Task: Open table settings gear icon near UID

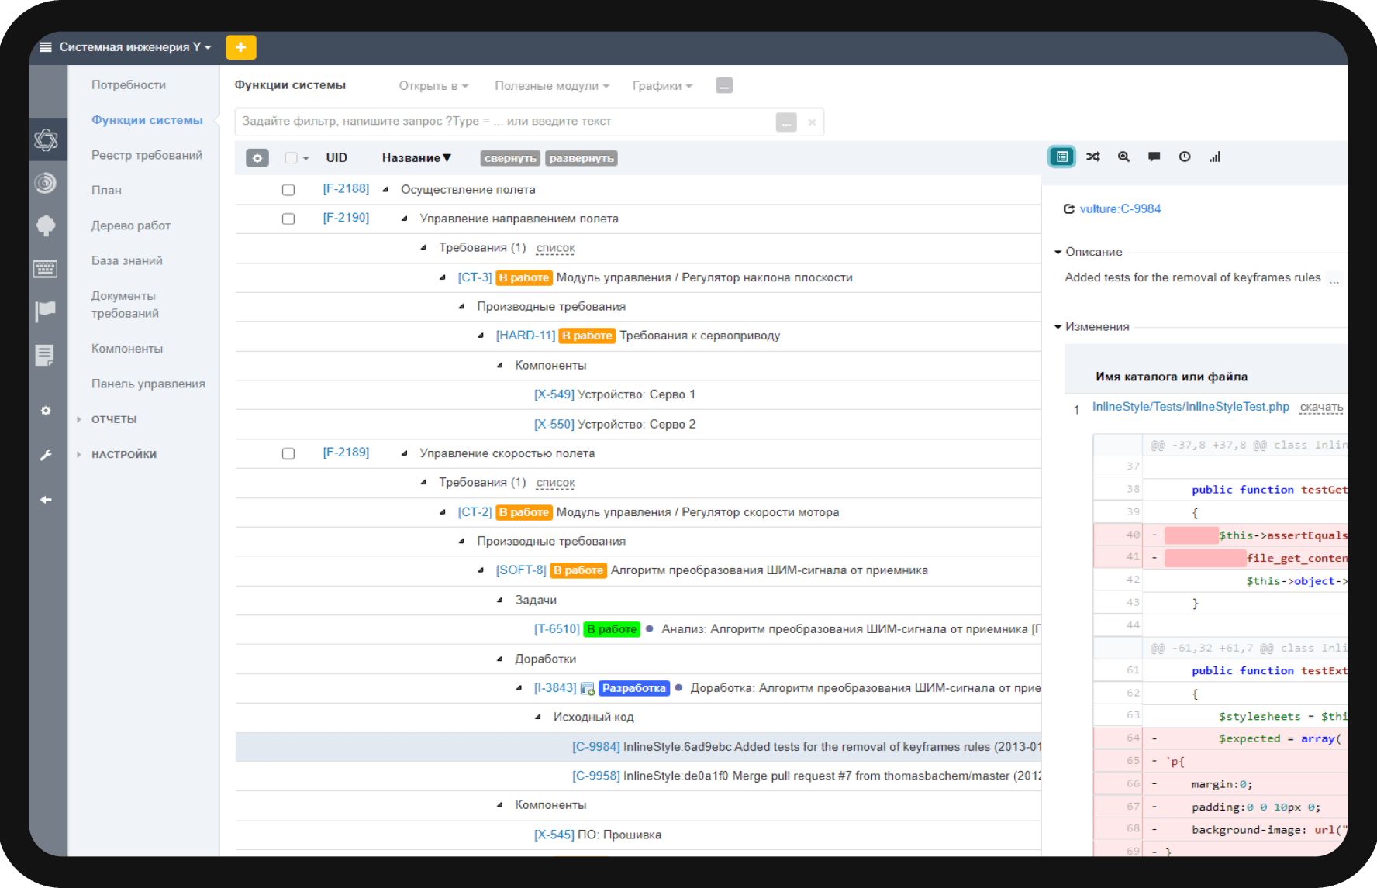Action: tap(257, 158)
